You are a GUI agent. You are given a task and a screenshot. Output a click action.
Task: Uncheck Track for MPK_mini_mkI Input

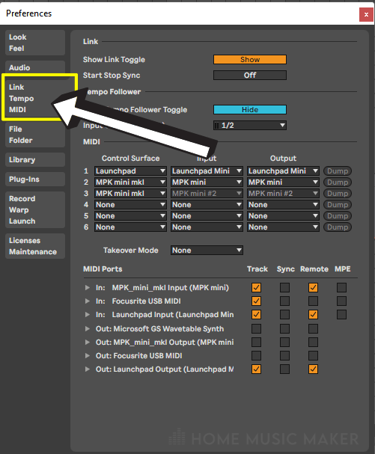[256, 287]
